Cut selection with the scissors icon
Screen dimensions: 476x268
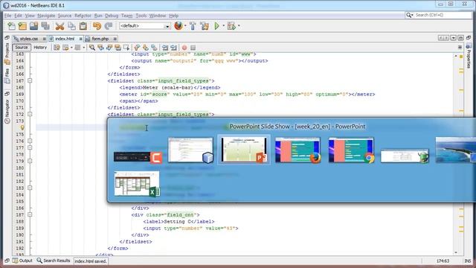[59, 26]
